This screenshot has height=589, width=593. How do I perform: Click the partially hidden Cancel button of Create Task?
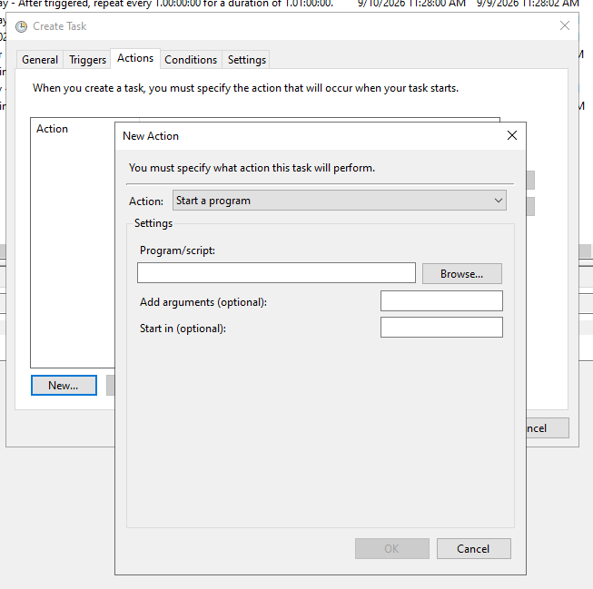tap(548, 428)
